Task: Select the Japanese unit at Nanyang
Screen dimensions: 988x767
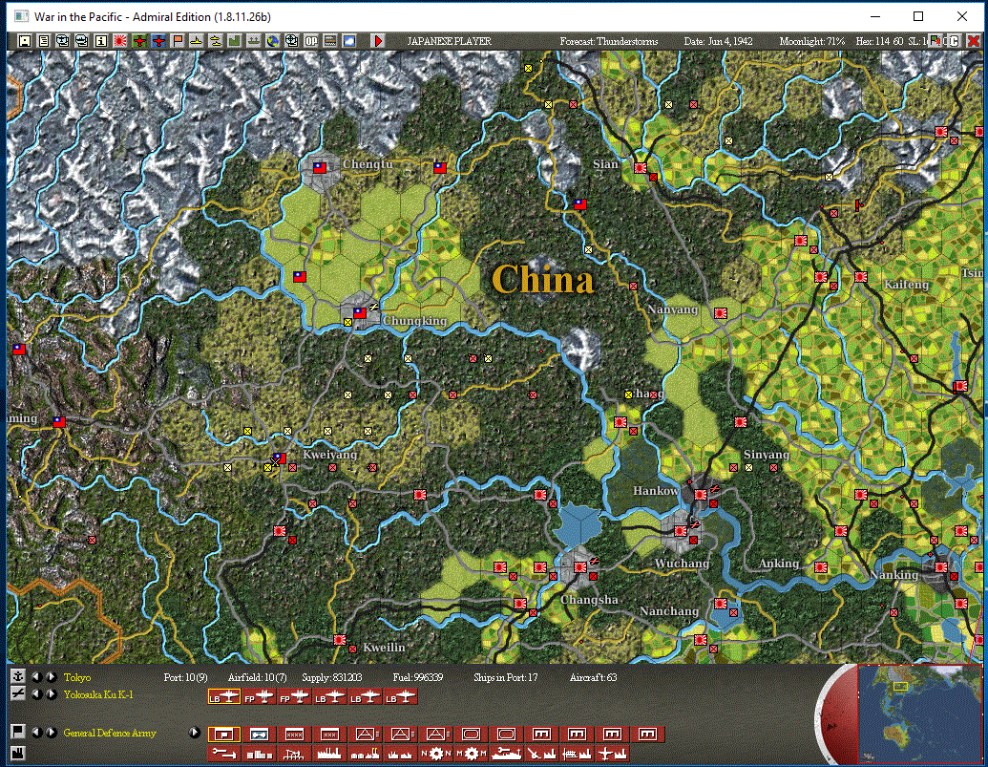Action: [x=720, y=313]
